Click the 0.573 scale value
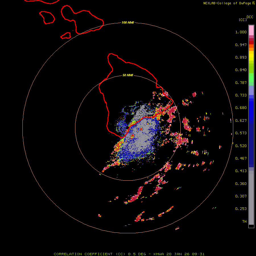Viewport: 256px width, 256px height. point(241,133)
